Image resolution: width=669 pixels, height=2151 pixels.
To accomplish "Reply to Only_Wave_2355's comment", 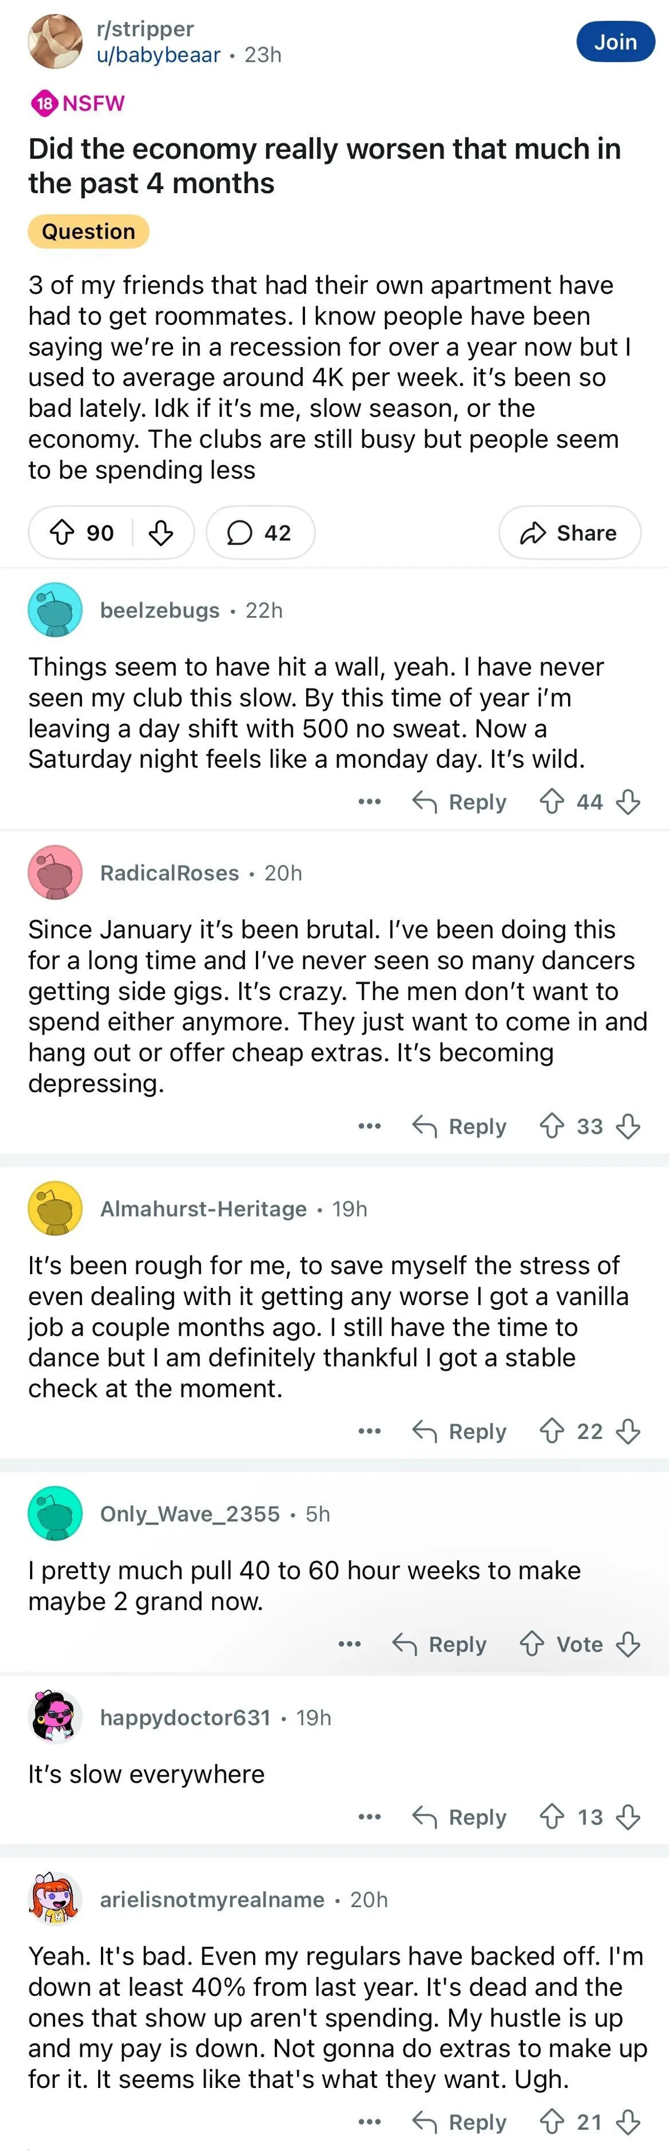I will [440, 1644].
